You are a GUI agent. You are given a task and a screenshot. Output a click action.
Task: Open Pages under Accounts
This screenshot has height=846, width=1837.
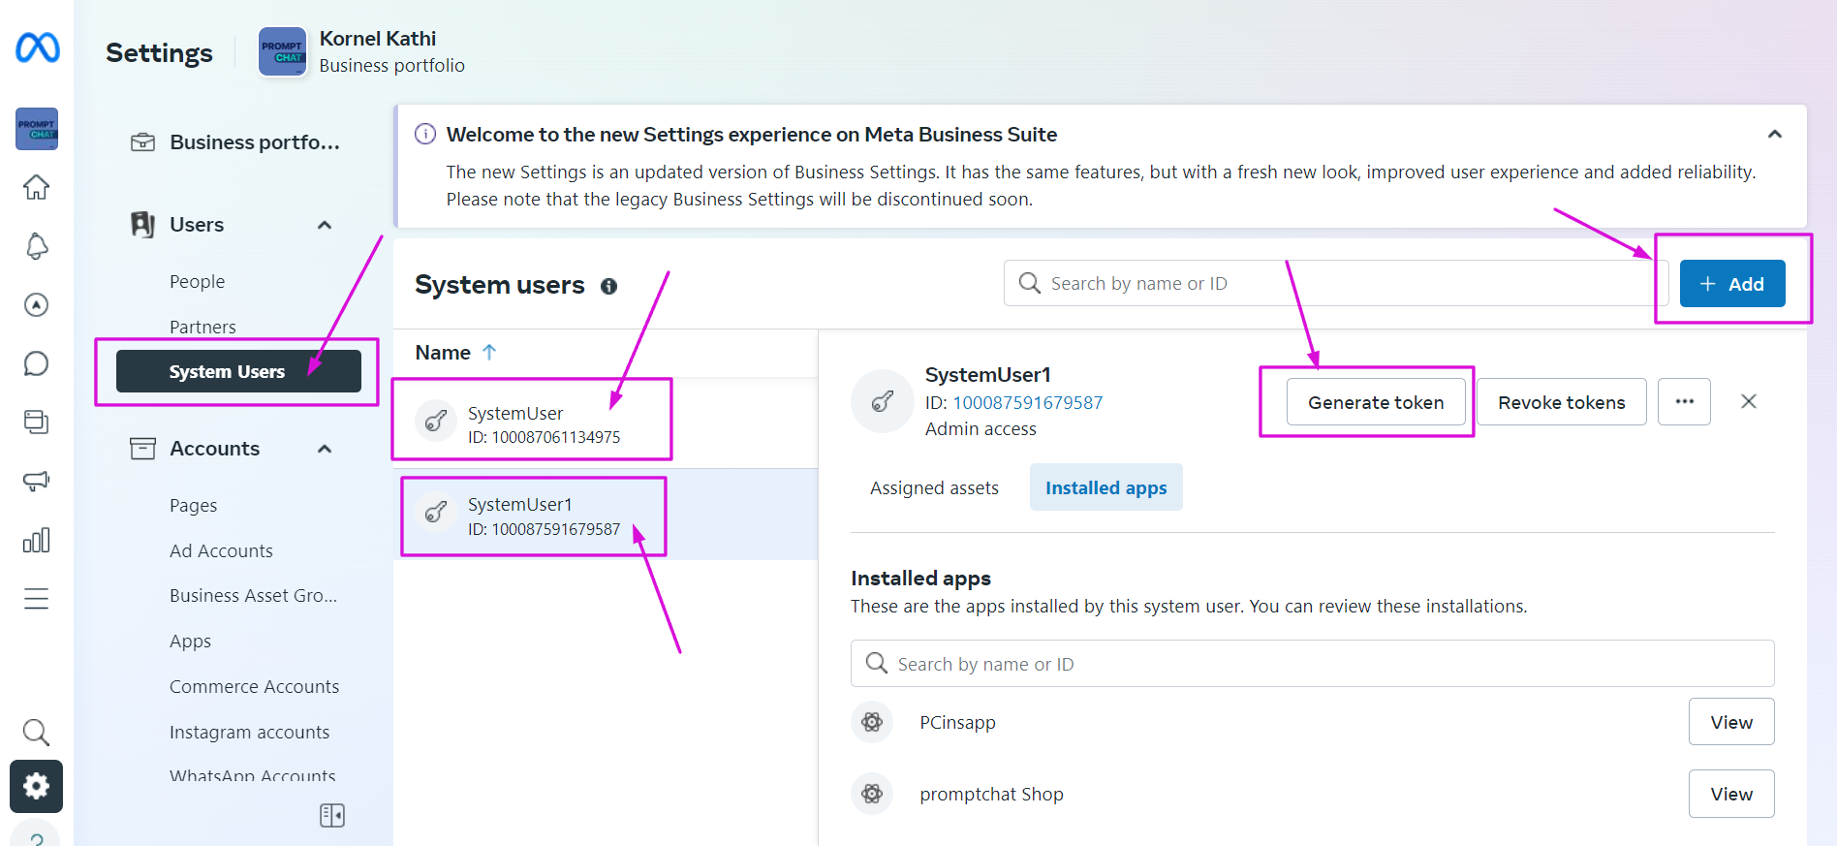tap(193, 506)
